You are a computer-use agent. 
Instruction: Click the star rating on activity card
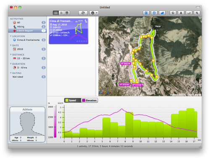coord(82,41)
